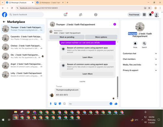Go to the Home feed icon

coord(65,15)
